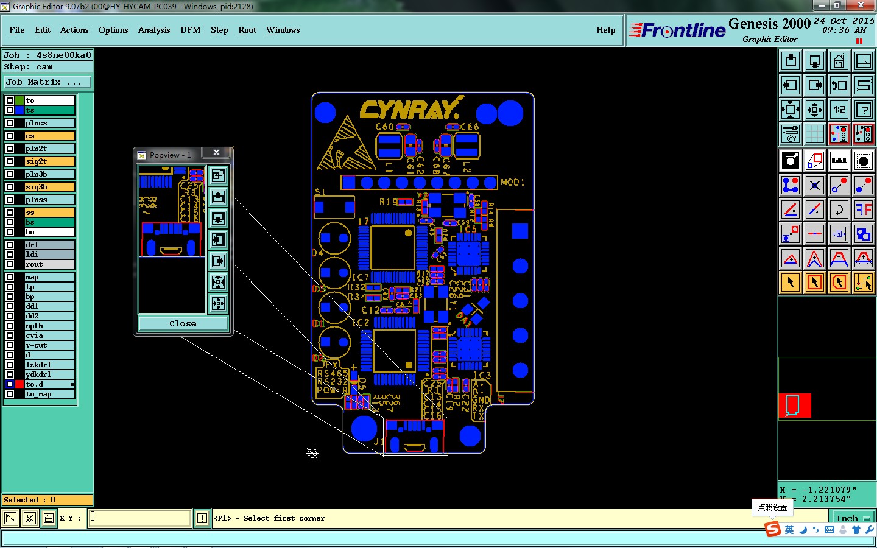The height and width of the screenshot is (548, 877).
Task: Toggle the checkbox for layer rout
Action: click(x=10, y=264)
